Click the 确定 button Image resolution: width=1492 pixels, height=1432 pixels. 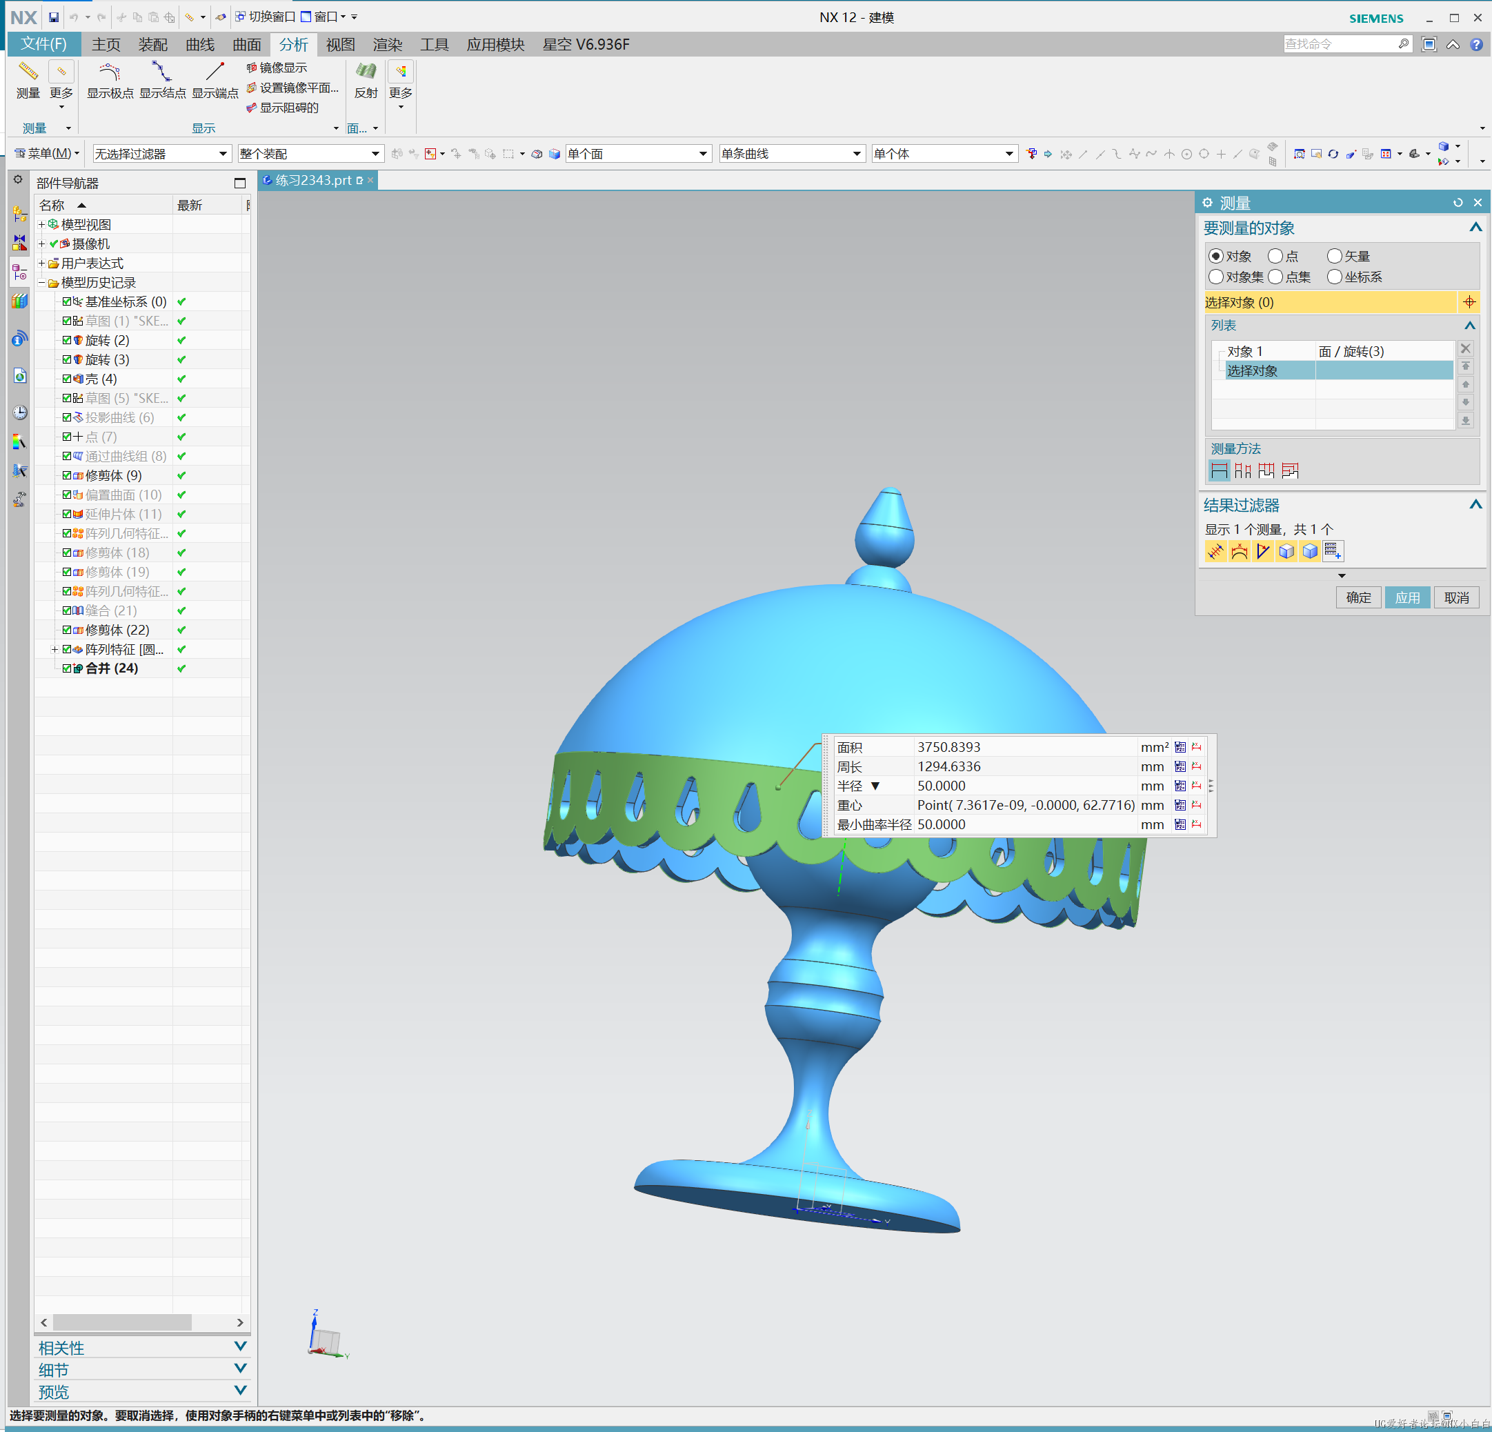pyautogui.click(x=1358, y=597)
